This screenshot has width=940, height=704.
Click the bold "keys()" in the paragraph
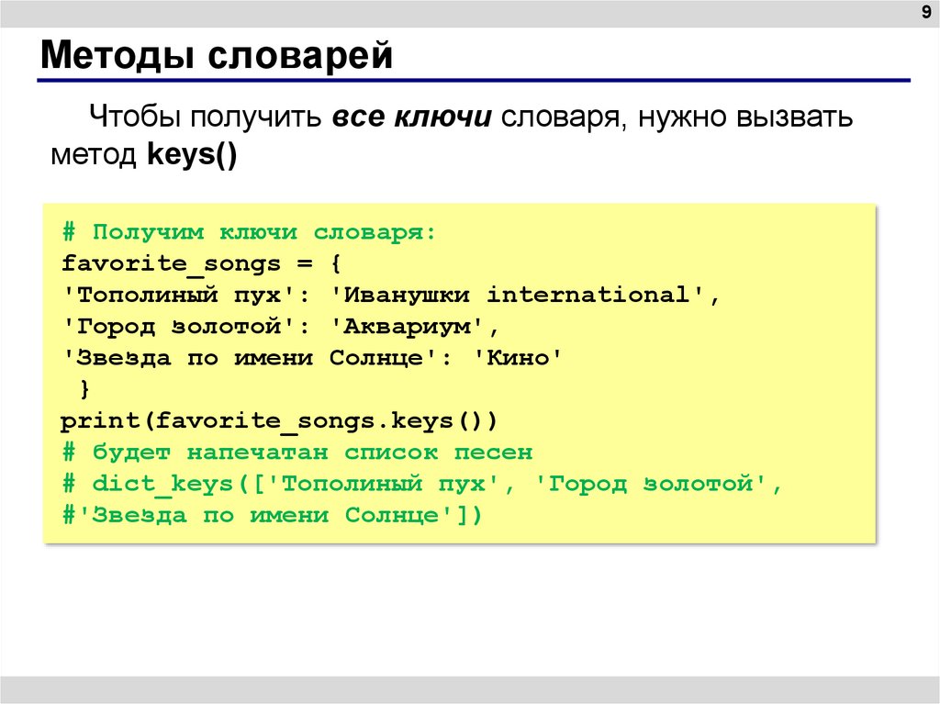tap(191, 153)
